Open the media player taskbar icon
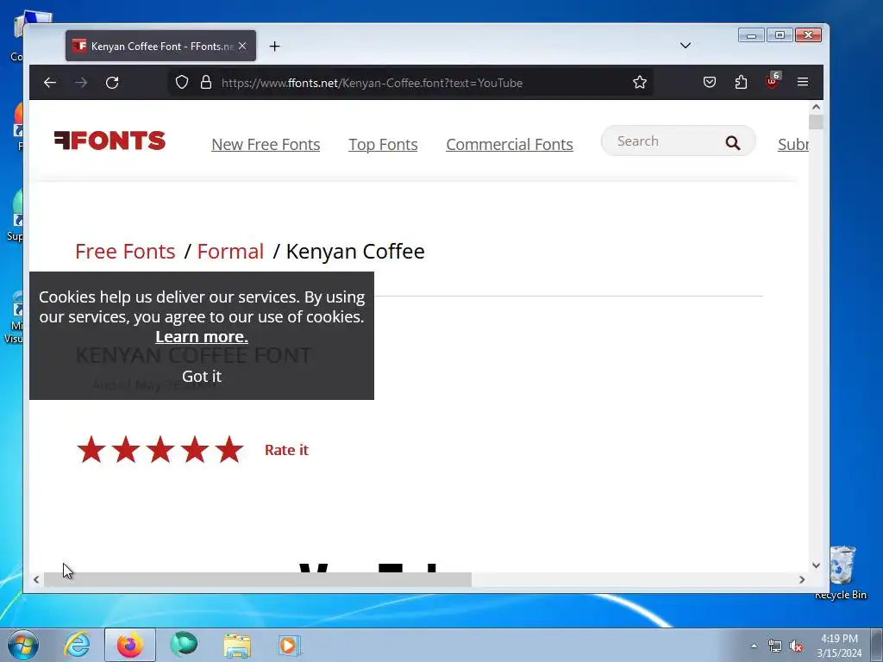The width and height of the screenshot is (883, 662). pyautogui.click(x=290, y=645)
